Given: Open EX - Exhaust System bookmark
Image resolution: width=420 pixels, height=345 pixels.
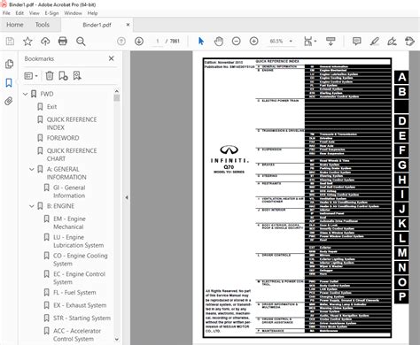Looking at the screenshot, I should pyautogui.click(x=80, y=305).
